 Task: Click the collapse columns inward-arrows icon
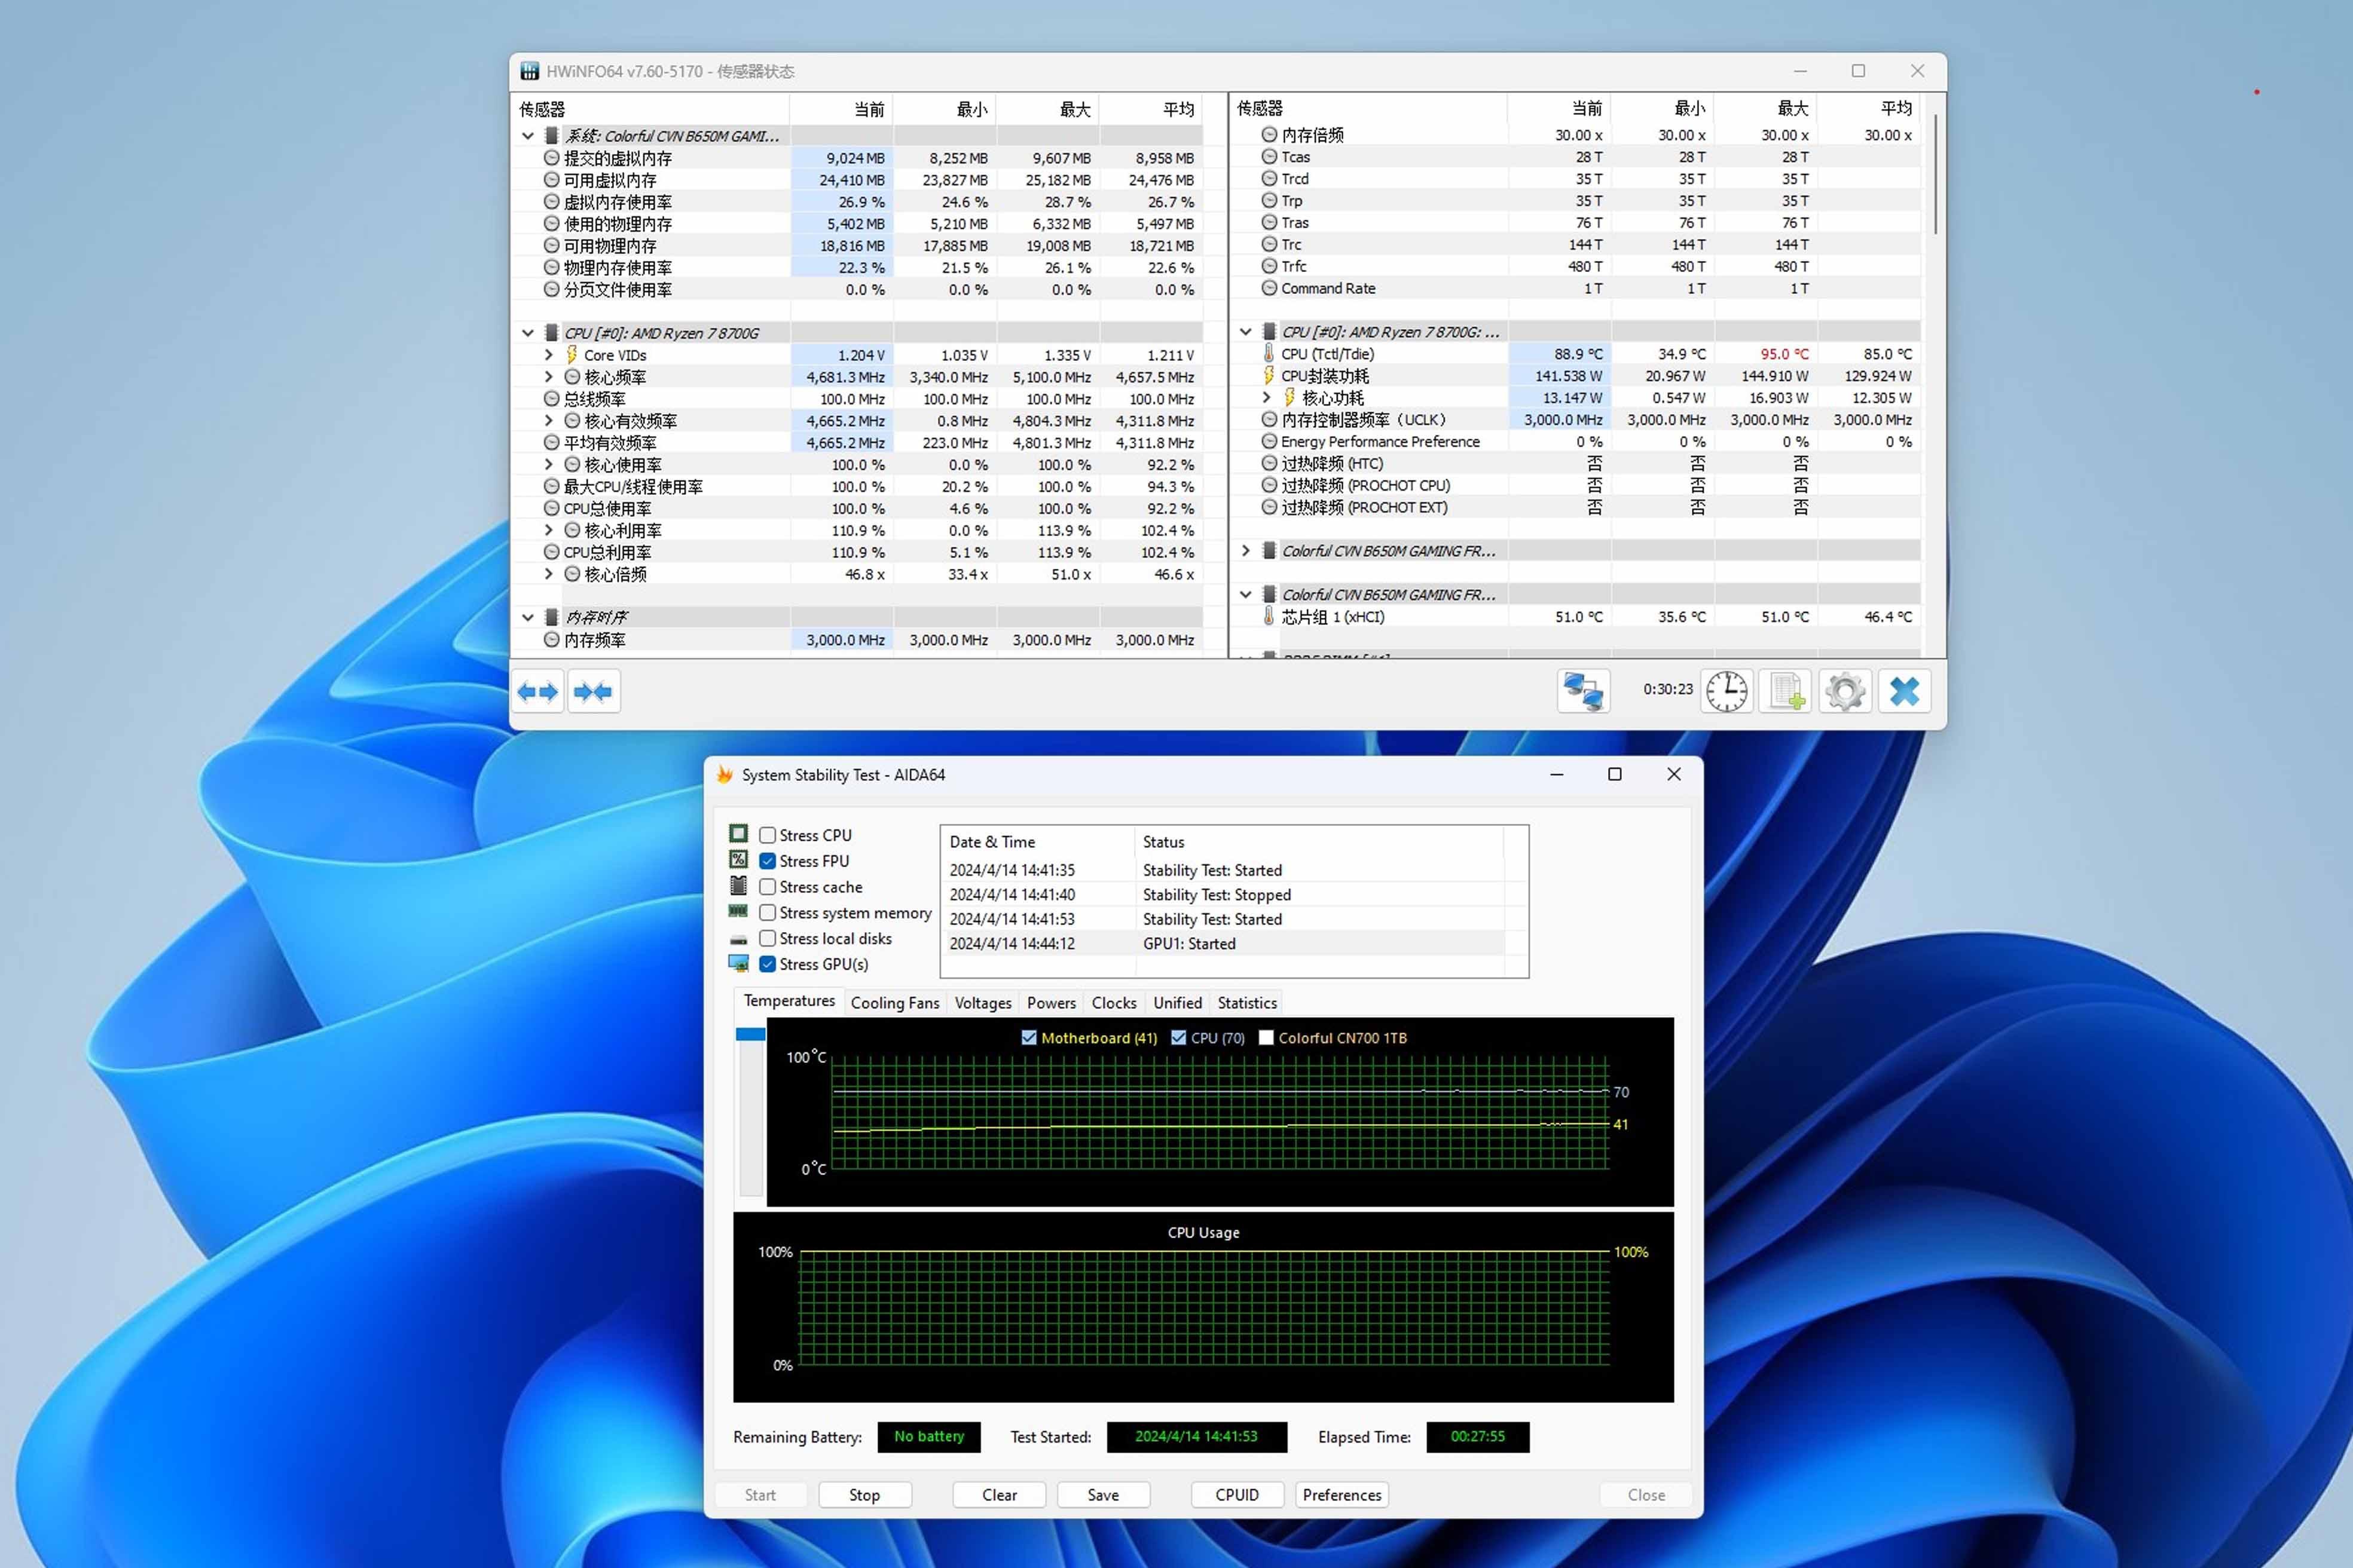(x=593, y=691)
